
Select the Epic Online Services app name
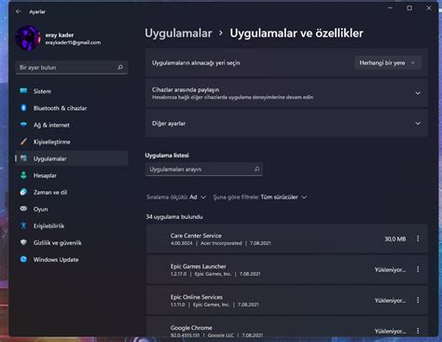click(x=197, y=297)
